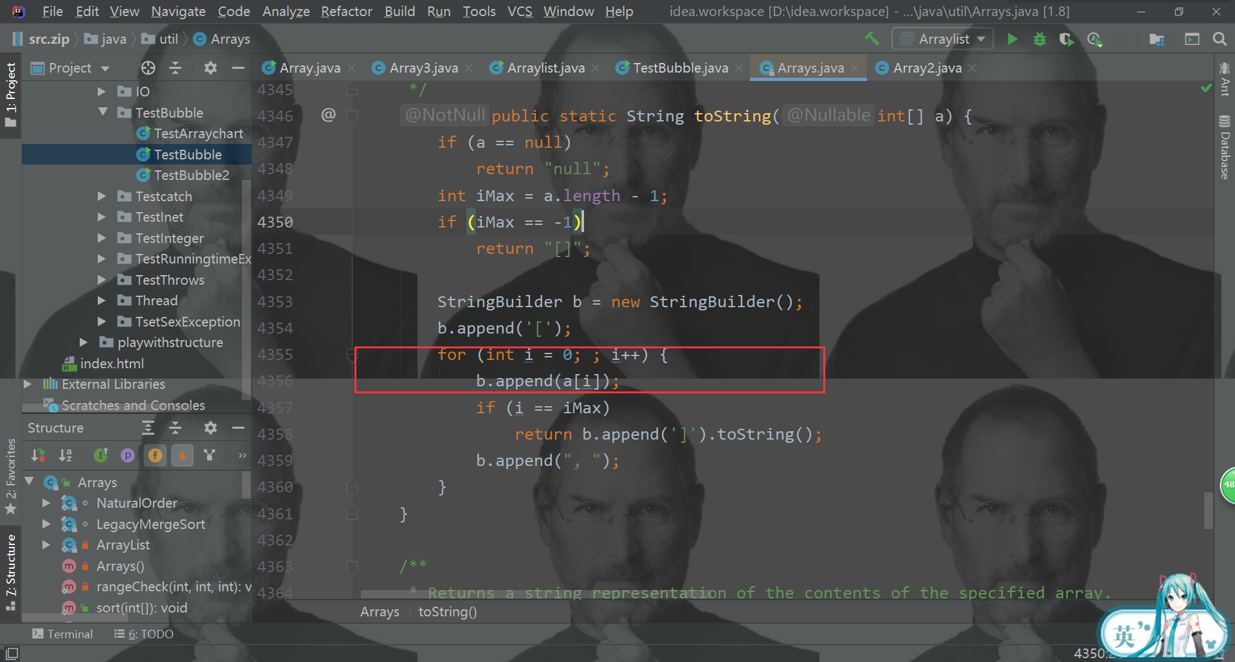1235x662 pixels.
Task: Open Run Anything icon in toolbar
Action: pyautogui.click(x=1192, y=39)
